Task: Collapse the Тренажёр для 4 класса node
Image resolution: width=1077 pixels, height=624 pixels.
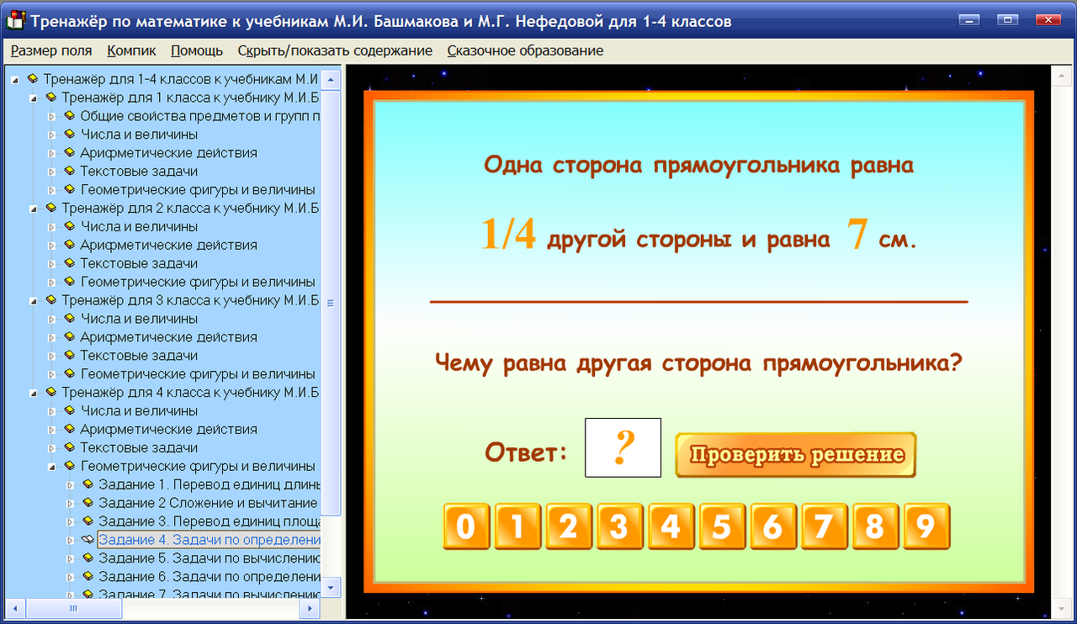Action: coord(33,393)
